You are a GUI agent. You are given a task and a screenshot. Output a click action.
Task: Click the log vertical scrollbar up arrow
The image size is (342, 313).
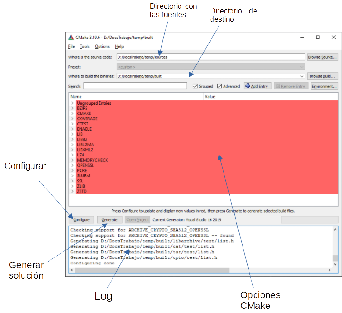335,230
